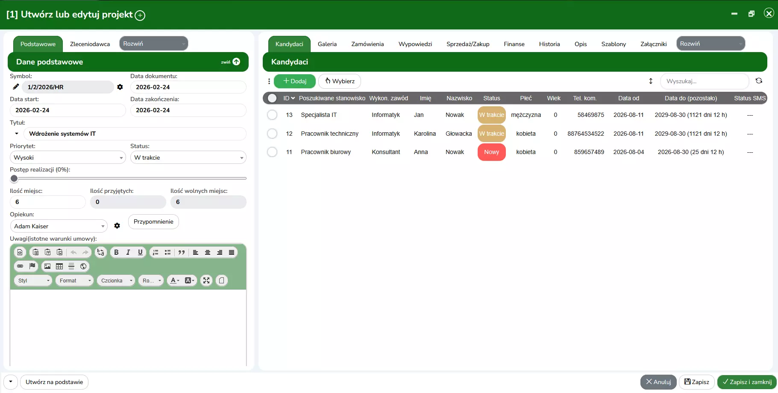Open the Zamówienia tab
This screenshot has width=778, height=393.
point(367,44)
